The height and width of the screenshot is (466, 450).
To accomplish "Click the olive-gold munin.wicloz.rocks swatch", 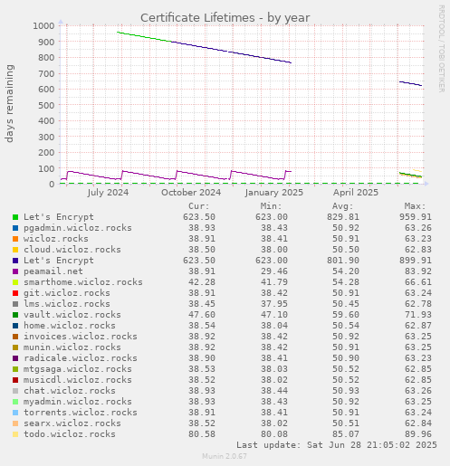I will [15, 347].
